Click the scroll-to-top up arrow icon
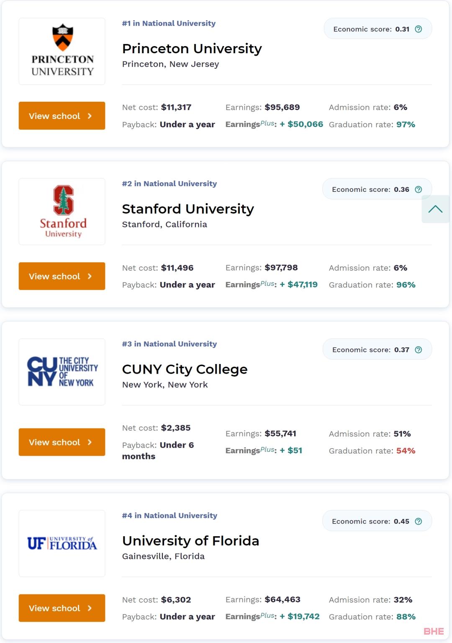 435,209
